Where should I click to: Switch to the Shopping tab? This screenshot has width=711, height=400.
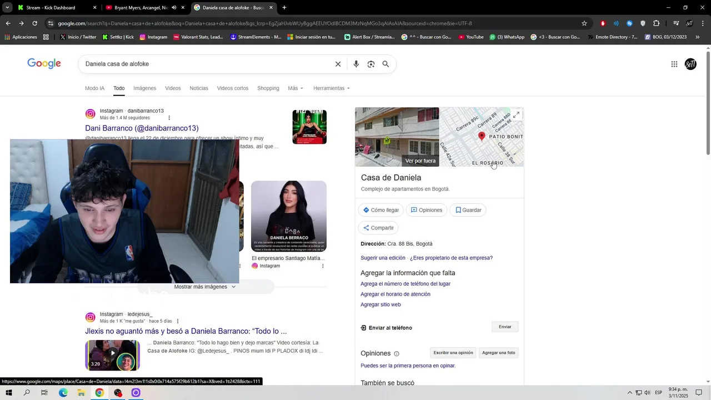click(x=268, y=88)
